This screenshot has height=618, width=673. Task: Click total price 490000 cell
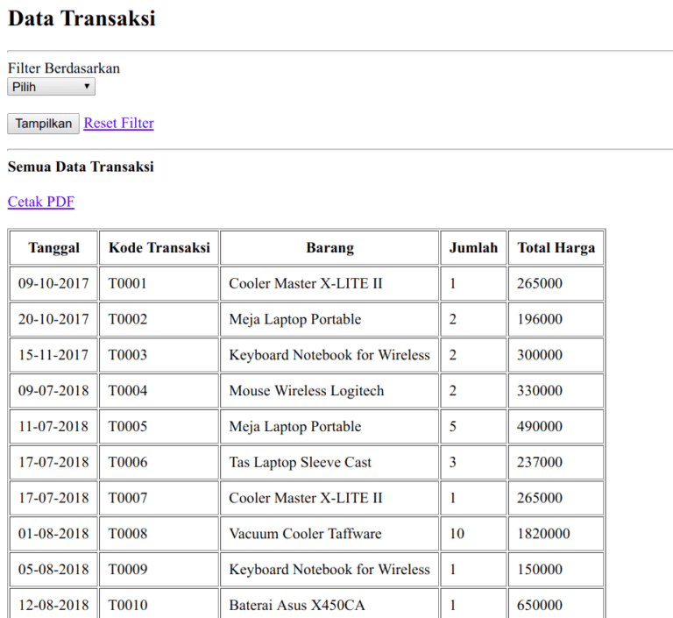[556, 426]
